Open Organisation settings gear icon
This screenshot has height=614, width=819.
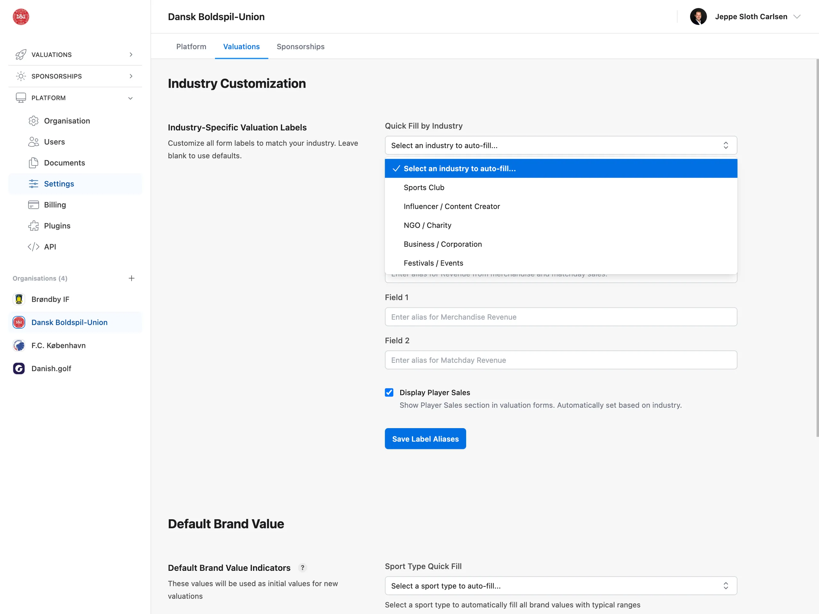[34, 121]
